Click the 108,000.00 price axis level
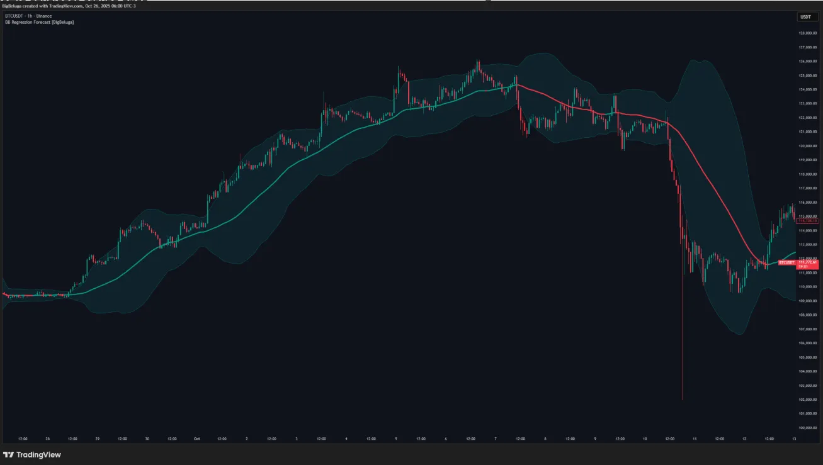 click(807, 315)
